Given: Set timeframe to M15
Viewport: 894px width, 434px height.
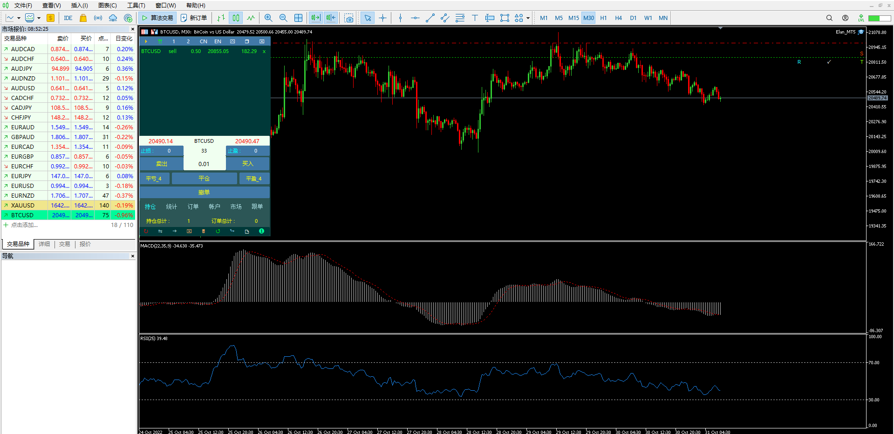Looking at the screenshot, I should click(x=573, y=18).
